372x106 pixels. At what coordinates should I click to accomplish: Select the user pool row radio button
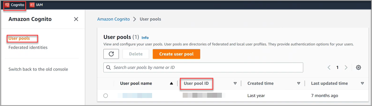(105, 96)
